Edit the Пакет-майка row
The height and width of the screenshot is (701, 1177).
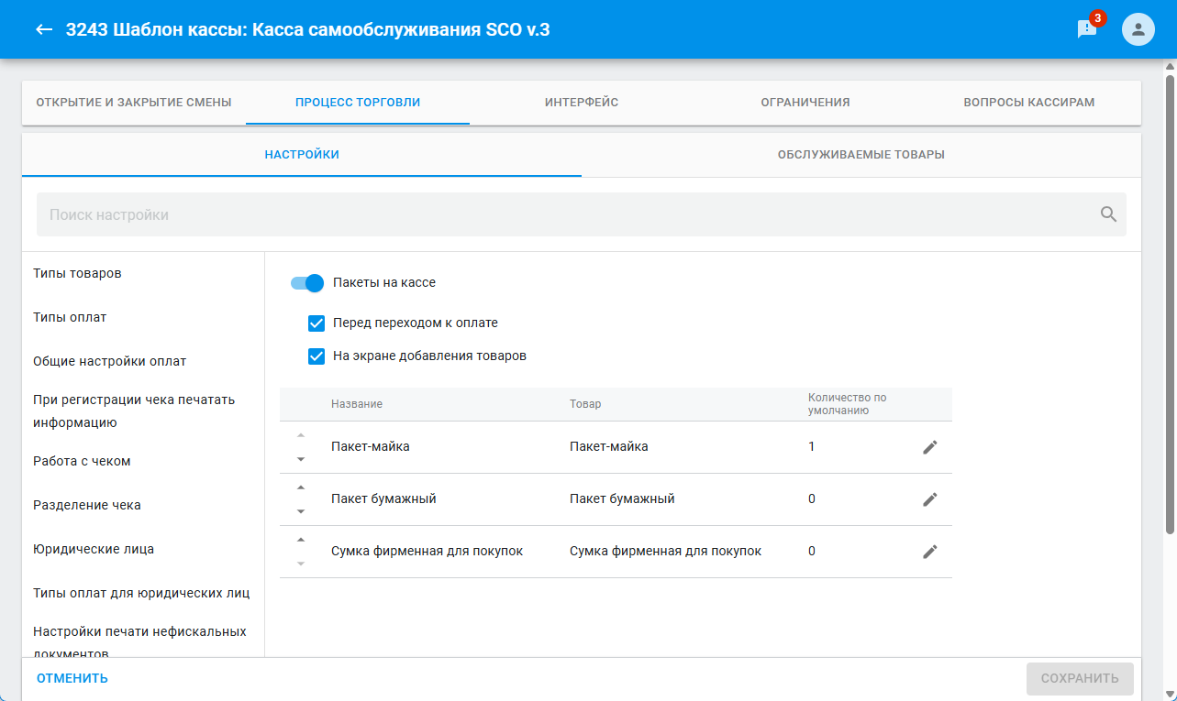coord(930,447)
